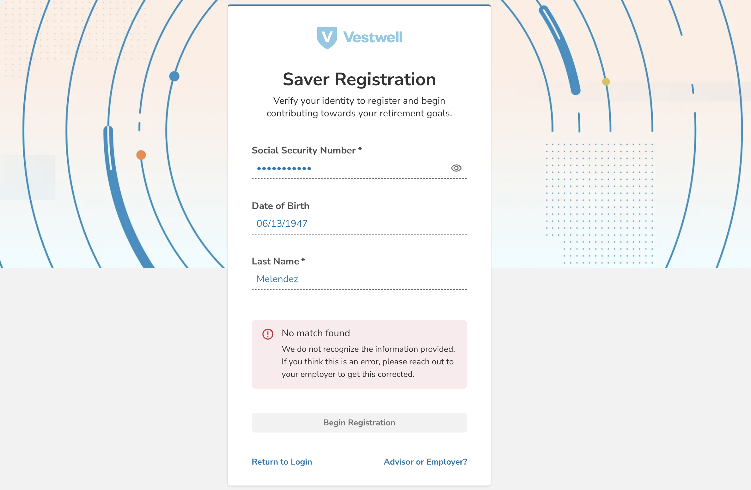Click the Date of Birth label
The height and width of the screenshot is (490, 751).
click(x=280, y=206)
